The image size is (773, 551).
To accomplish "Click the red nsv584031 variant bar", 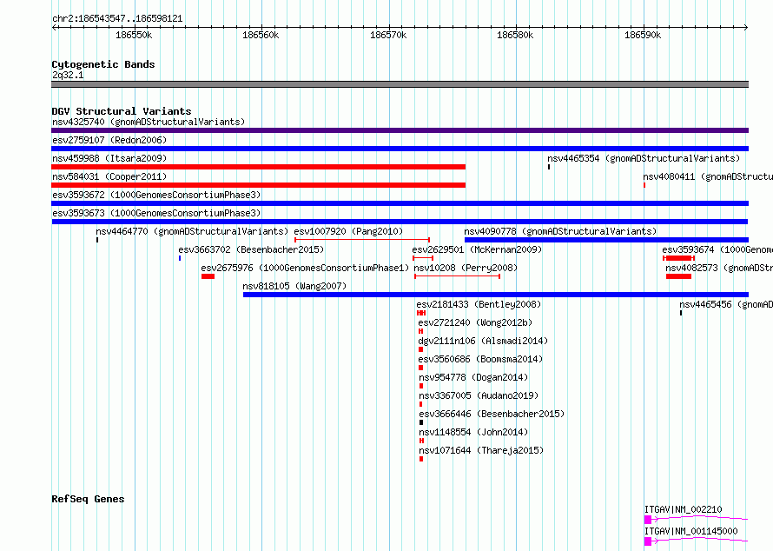I will [x=258, y=185].
